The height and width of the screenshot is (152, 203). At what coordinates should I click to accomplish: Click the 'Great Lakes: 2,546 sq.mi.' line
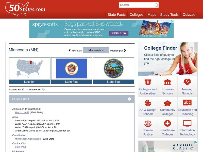point(42,130)
